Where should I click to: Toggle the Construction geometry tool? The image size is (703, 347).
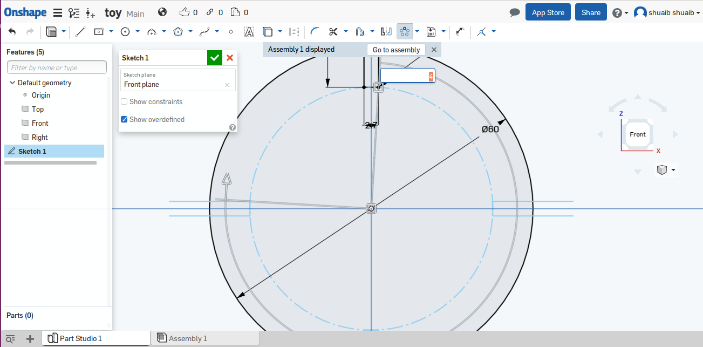click(x=294, y=32)
